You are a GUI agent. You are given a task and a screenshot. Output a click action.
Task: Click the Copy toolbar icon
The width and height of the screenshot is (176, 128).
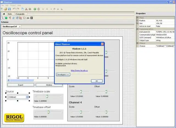point(23,9)
